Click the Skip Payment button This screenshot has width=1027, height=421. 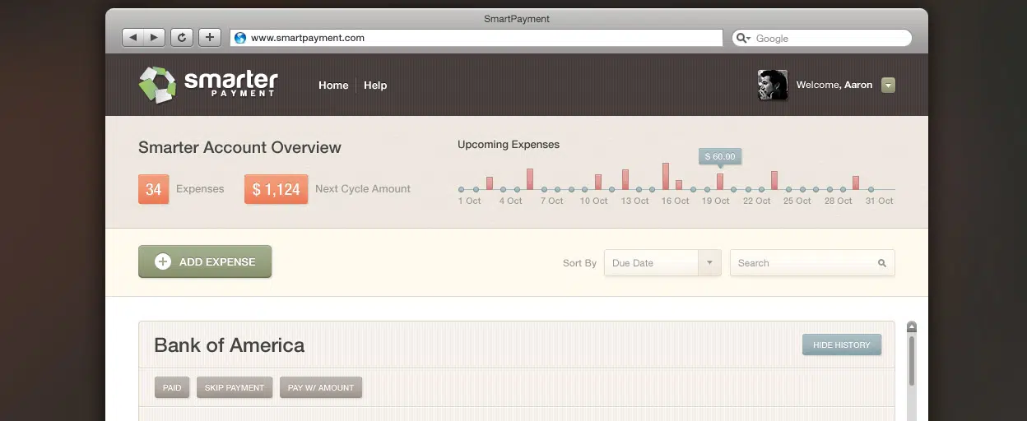(234, 388)
